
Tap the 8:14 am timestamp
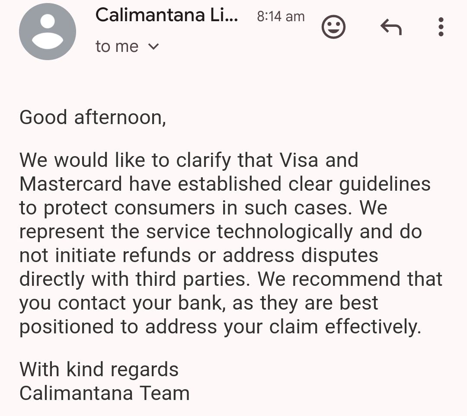[281, 17]
